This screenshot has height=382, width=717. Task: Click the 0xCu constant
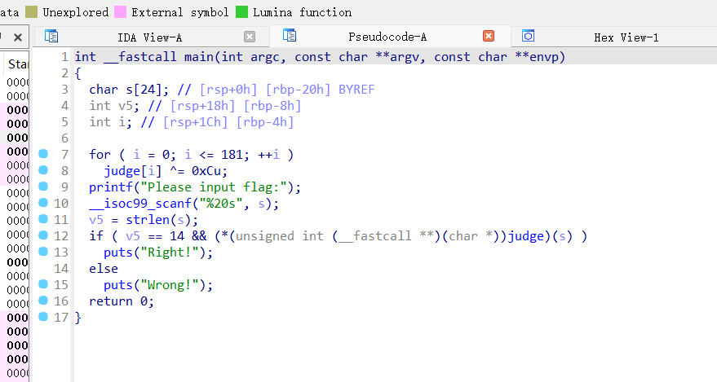[206, 171]
